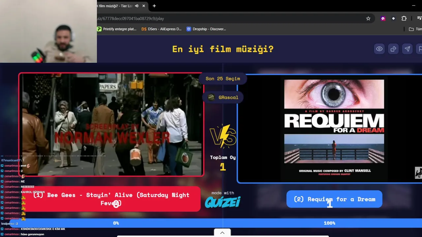Click the Requiem for a Dream poster
Viewport: 422px width, 237px height.
coord(334,129)
